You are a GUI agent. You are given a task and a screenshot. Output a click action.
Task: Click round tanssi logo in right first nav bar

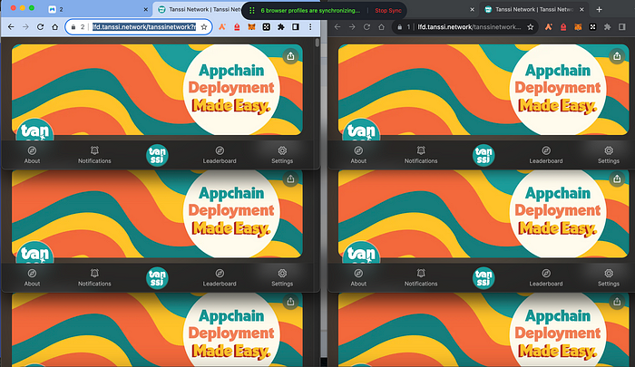[484, 155]
